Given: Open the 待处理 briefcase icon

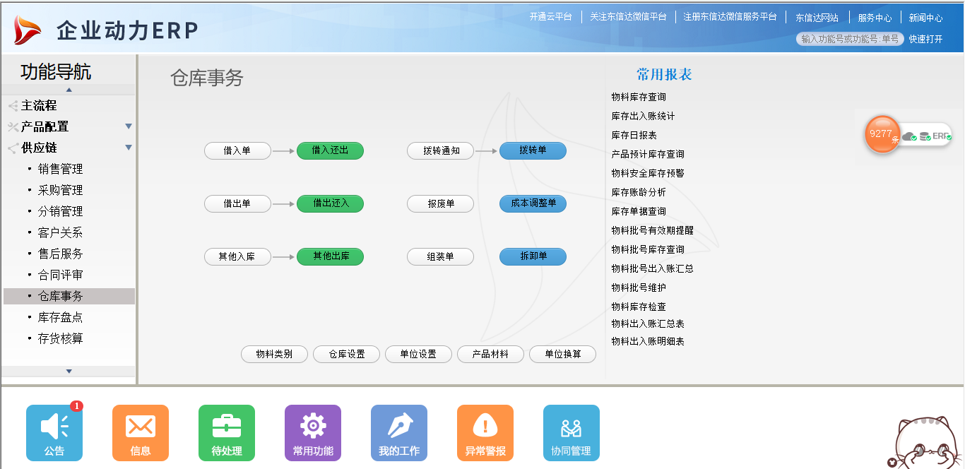Looking at the screenshot, I should (x=226, y=432).
